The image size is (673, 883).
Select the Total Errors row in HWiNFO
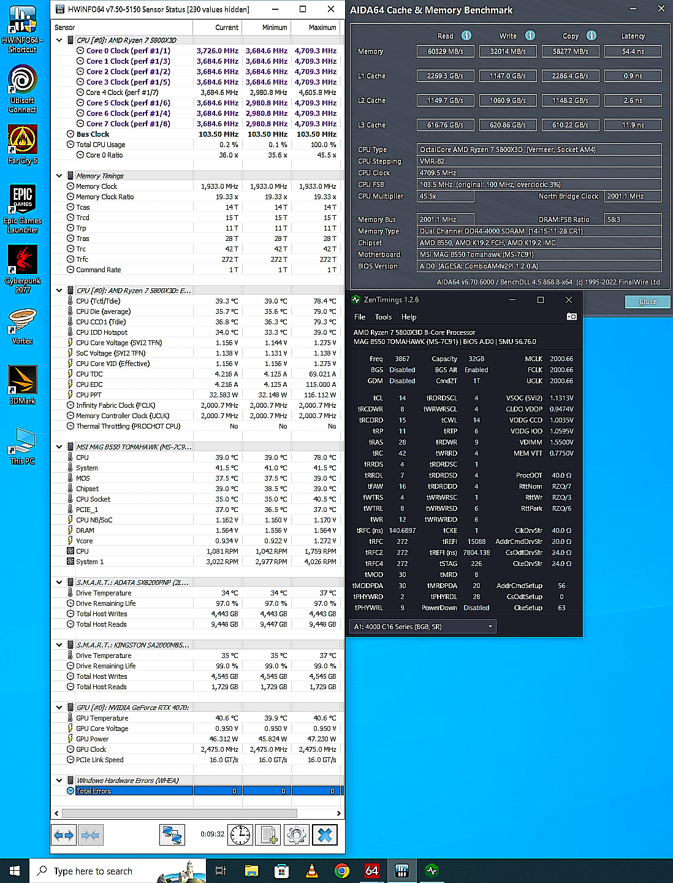[x=197, y=791]
